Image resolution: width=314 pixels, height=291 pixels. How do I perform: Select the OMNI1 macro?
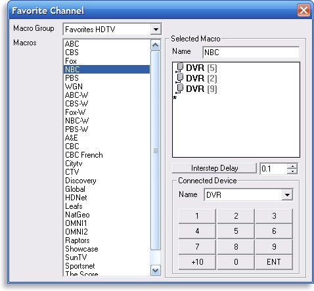point(106,223)
